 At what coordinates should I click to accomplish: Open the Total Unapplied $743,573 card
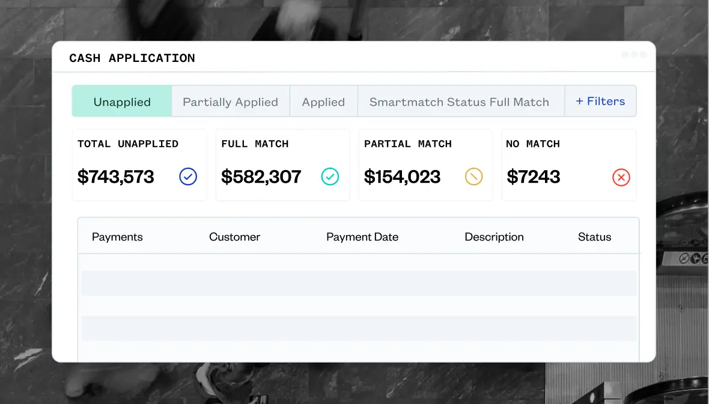coord(139,165)
